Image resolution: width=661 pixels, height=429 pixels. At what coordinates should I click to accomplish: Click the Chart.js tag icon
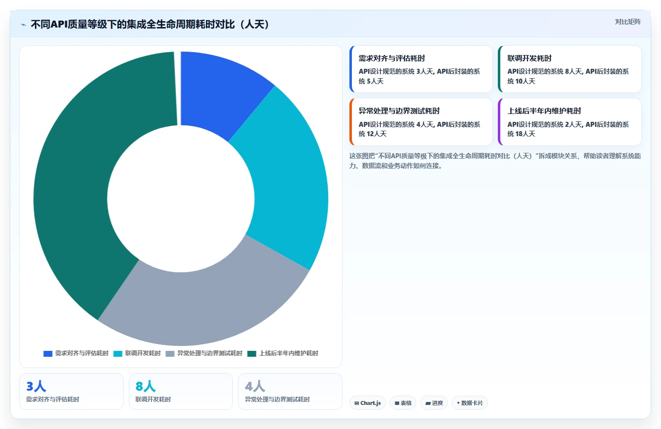pos(357,403)
